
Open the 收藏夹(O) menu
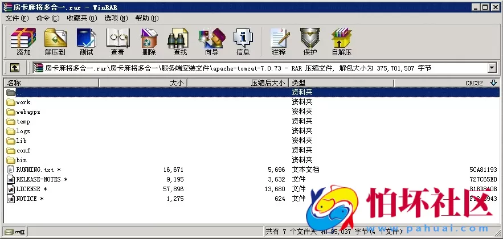pos(82,18)
